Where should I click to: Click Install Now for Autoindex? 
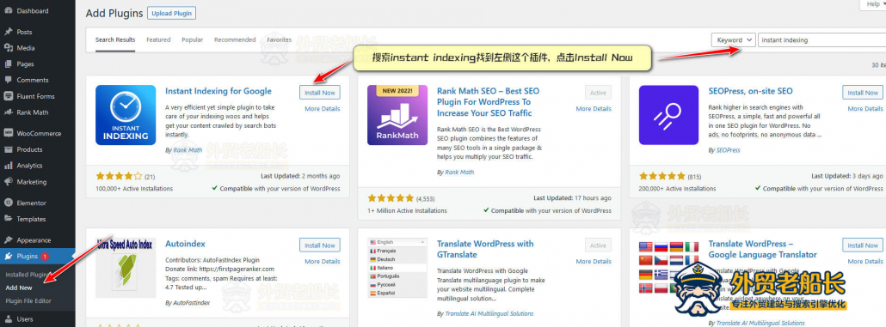click(320, 245)
